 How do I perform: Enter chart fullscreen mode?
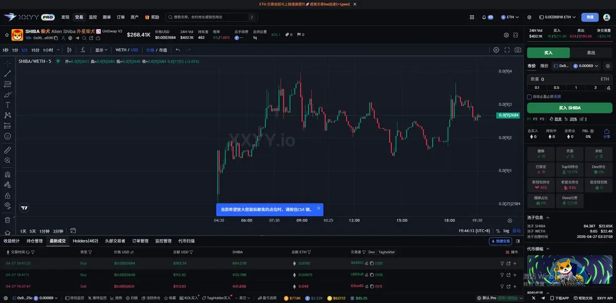[507, 50]
